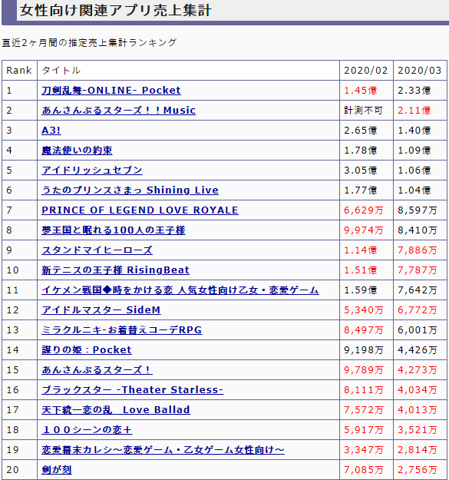Click the イケメン戦国 時をかける恋 link
The width and height of the screenshot is (449, 480).
[x=180, y=290]
